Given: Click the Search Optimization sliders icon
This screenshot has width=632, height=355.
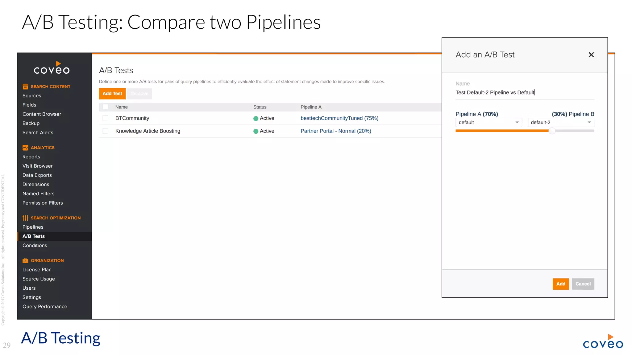Looking at the screenshot, I should click(x=25, y=218).
